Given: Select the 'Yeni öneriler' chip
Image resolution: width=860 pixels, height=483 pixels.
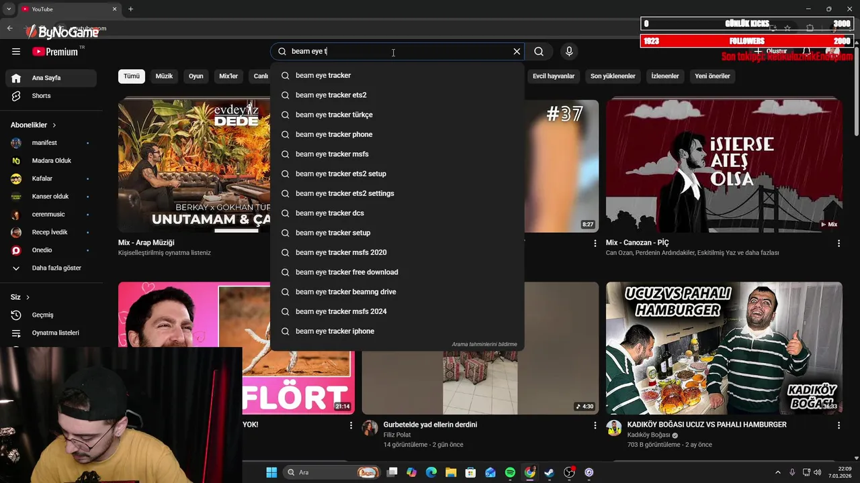Looking at the screenshot, I should (x=712, y=76).
